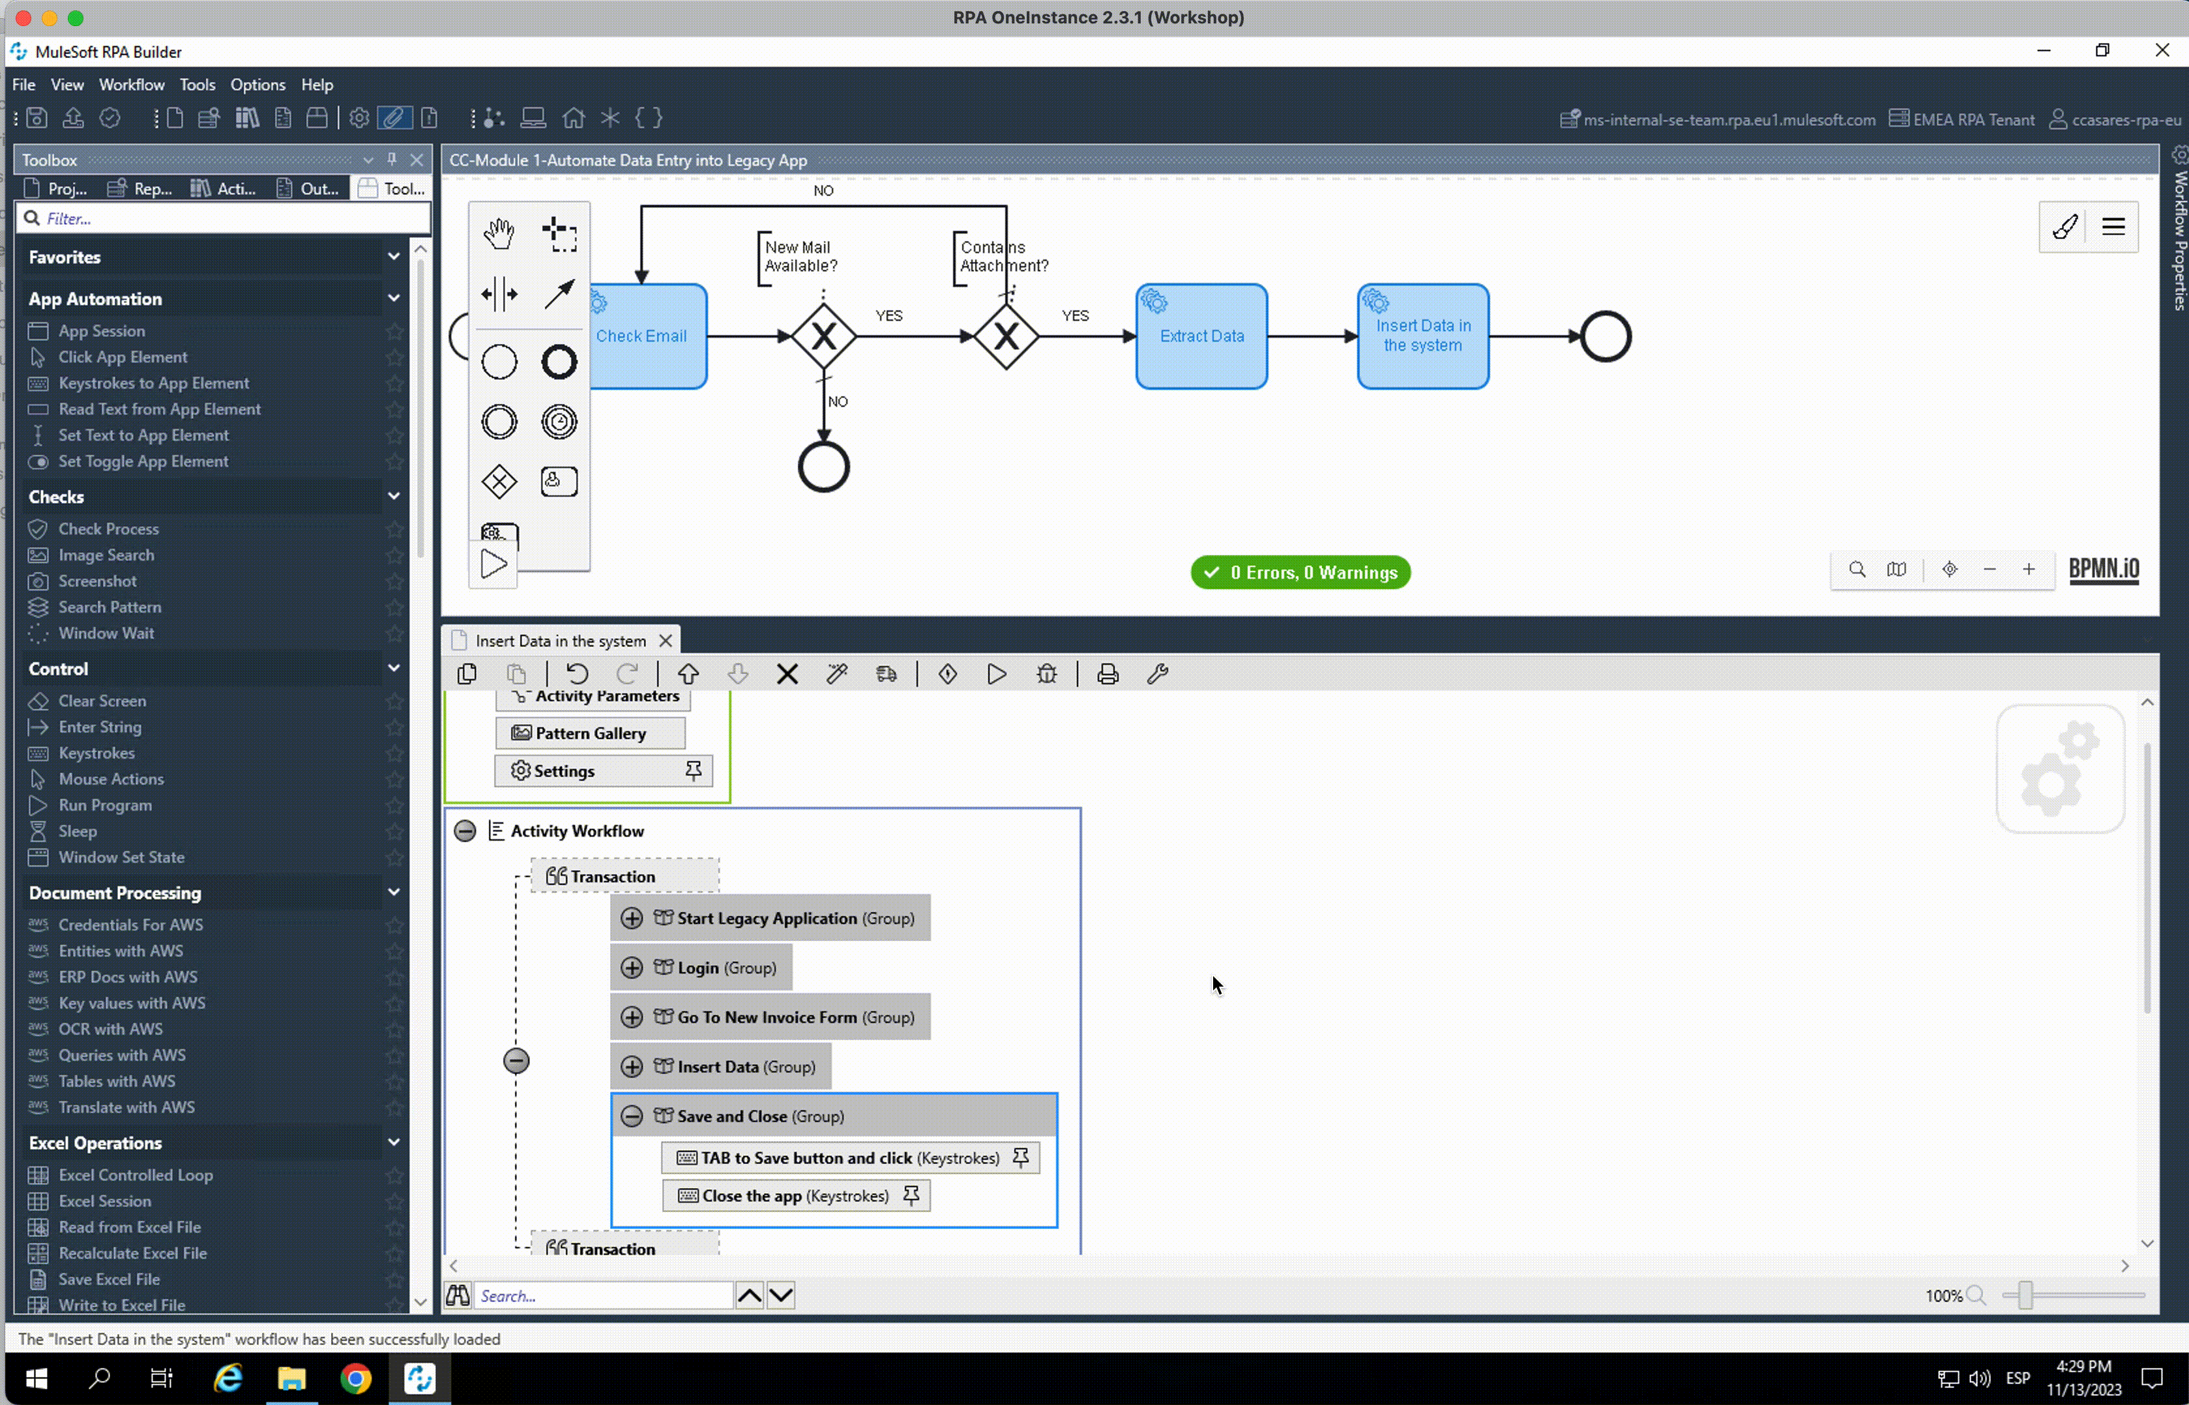The image size is (2189, 1405).
Task: Toggle favorite star for App Session
Action: pos(394,331)
